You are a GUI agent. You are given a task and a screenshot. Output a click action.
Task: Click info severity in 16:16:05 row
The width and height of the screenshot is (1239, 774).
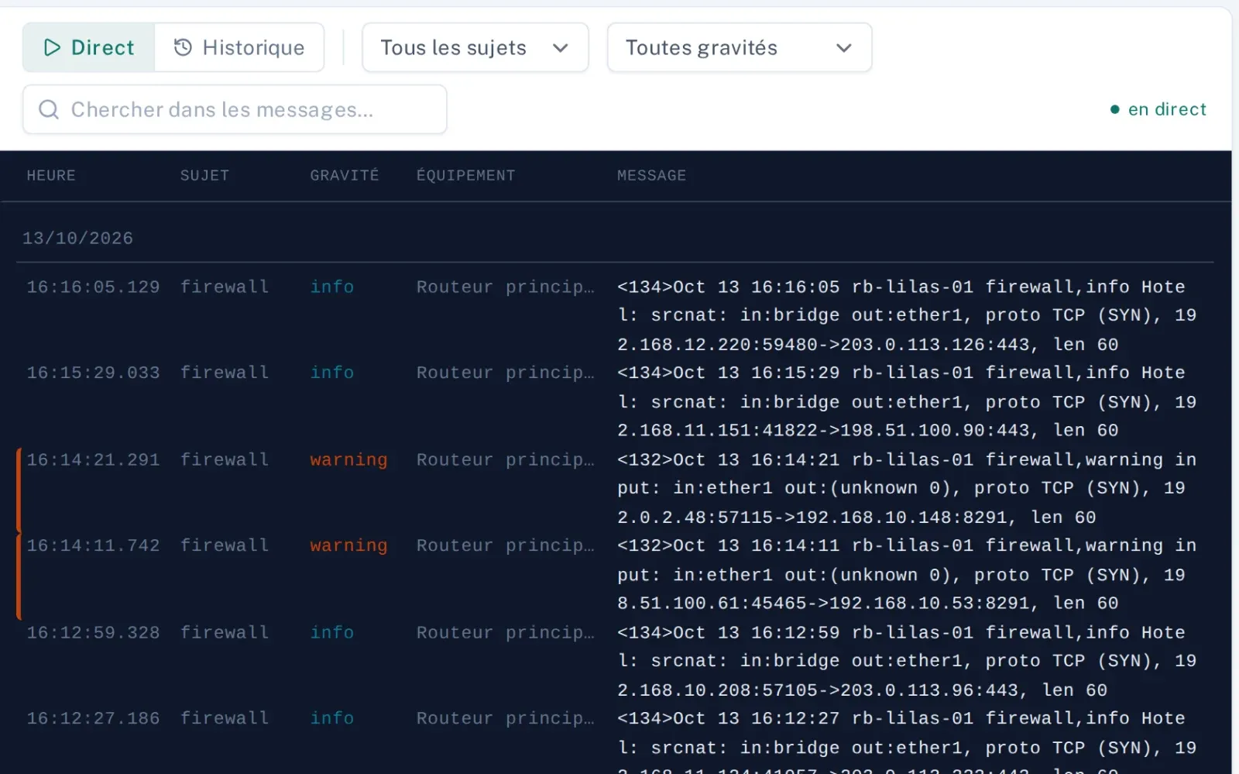[x=332, y=287]
